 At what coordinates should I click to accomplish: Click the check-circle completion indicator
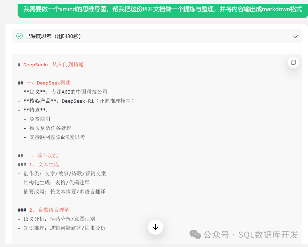click(19, 36)
